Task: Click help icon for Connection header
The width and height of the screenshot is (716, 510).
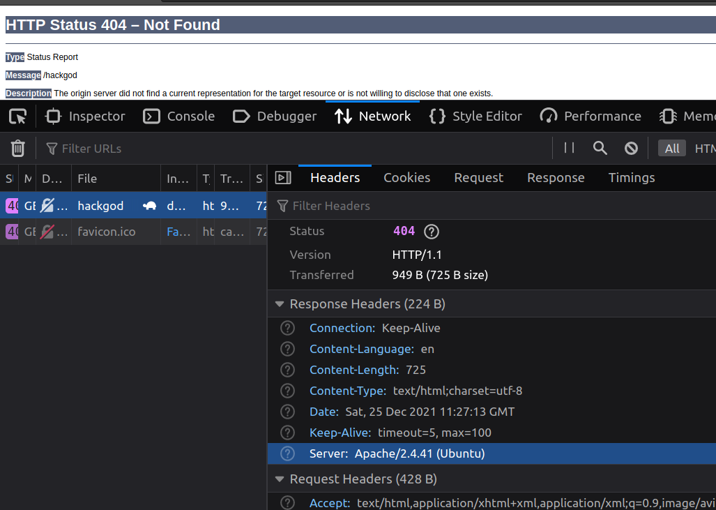Action: (x=287, y=328)
